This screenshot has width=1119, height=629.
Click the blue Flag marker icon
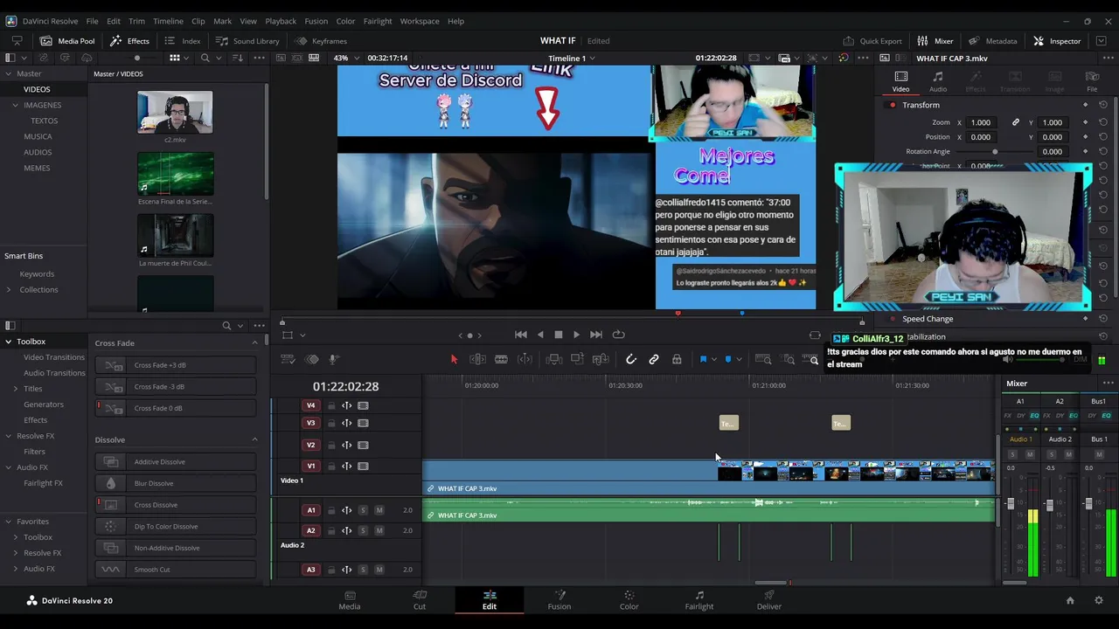[703, 359]
